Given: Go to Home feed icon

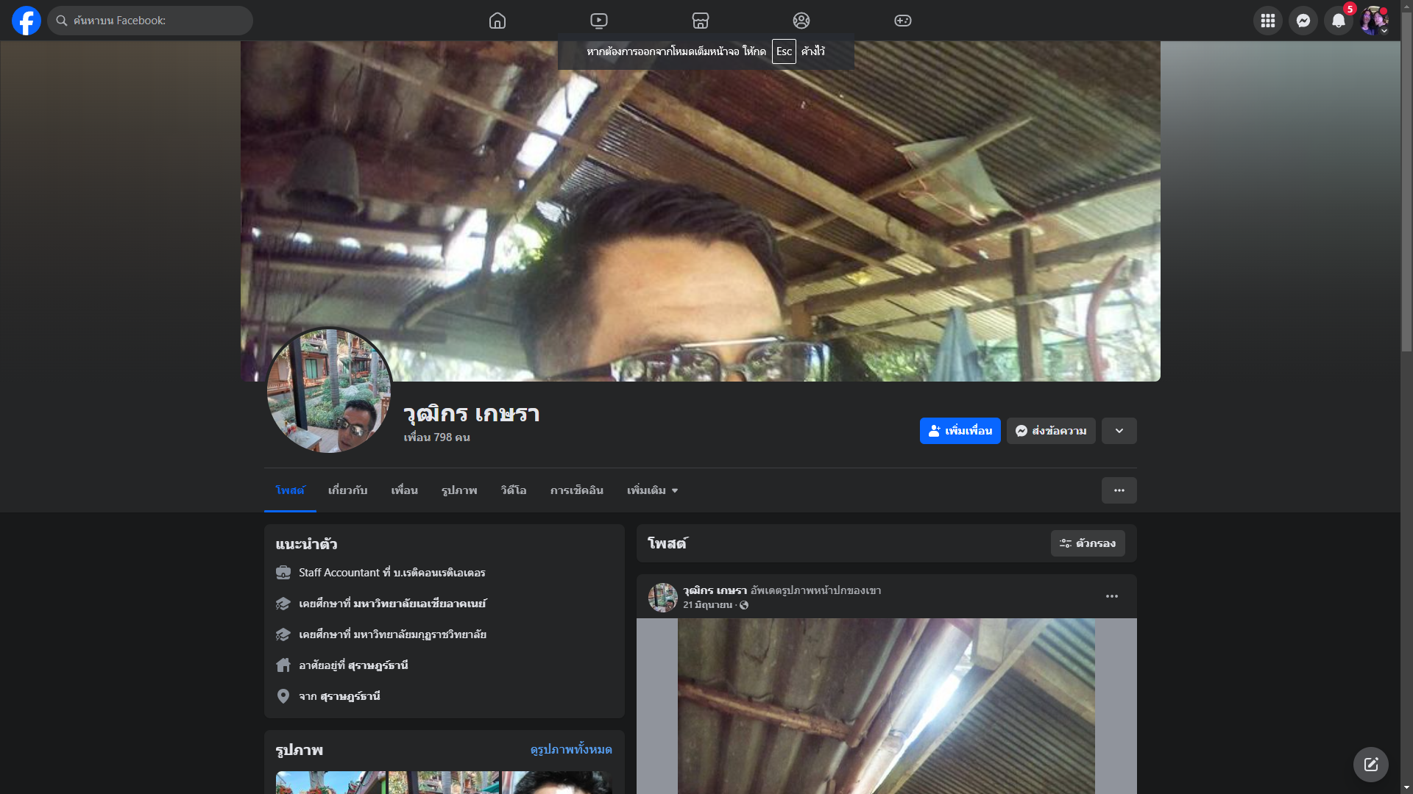Looking at the screenshot, I should pyautogui.click(x=497, y=21).
